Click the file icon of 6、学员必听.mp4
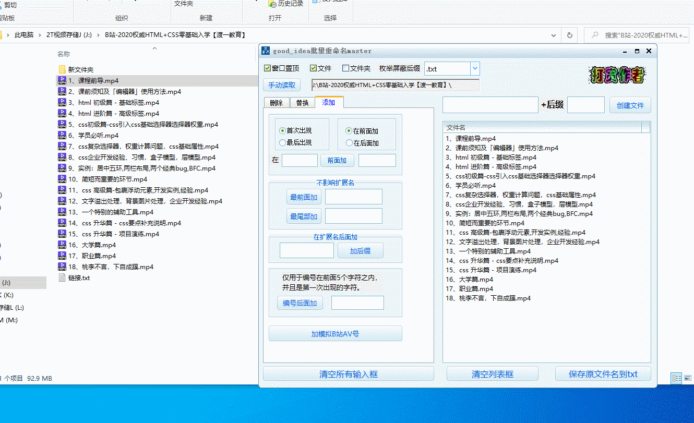The image size is (694, 423). tap(62, 135)
